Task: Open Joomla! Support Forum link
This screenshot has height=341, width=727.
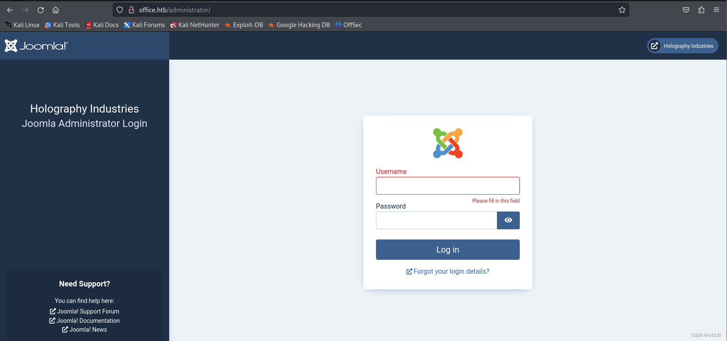Action: 85,311
